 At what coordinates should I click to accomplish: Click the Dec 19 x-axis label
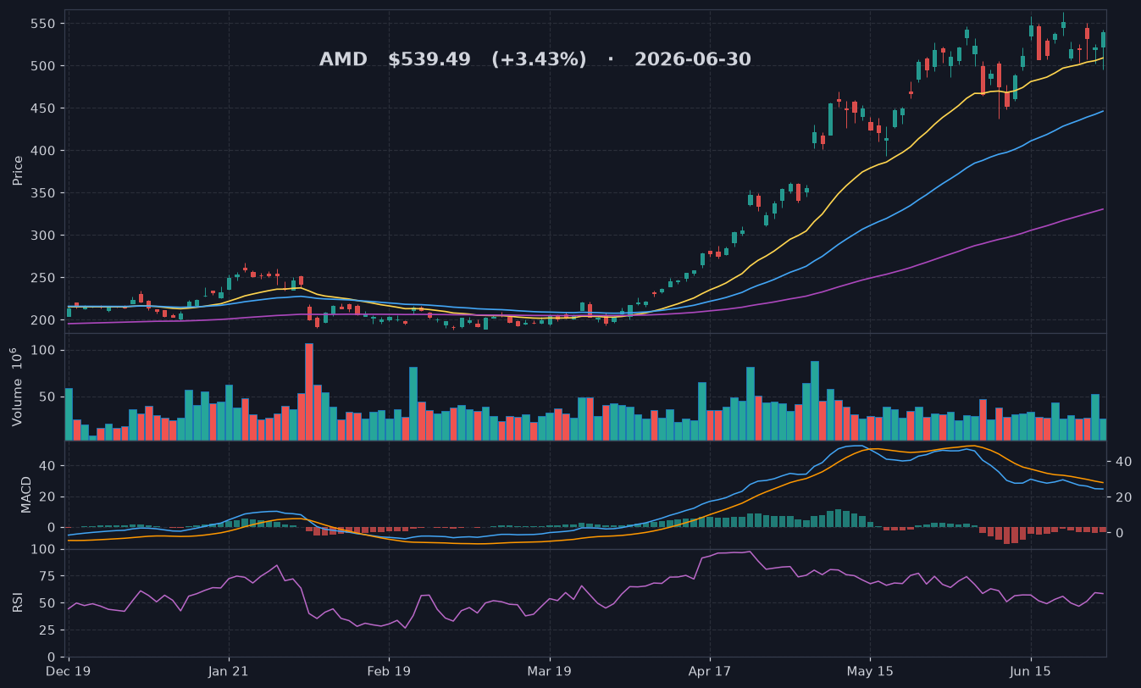(x=69, y=671)
